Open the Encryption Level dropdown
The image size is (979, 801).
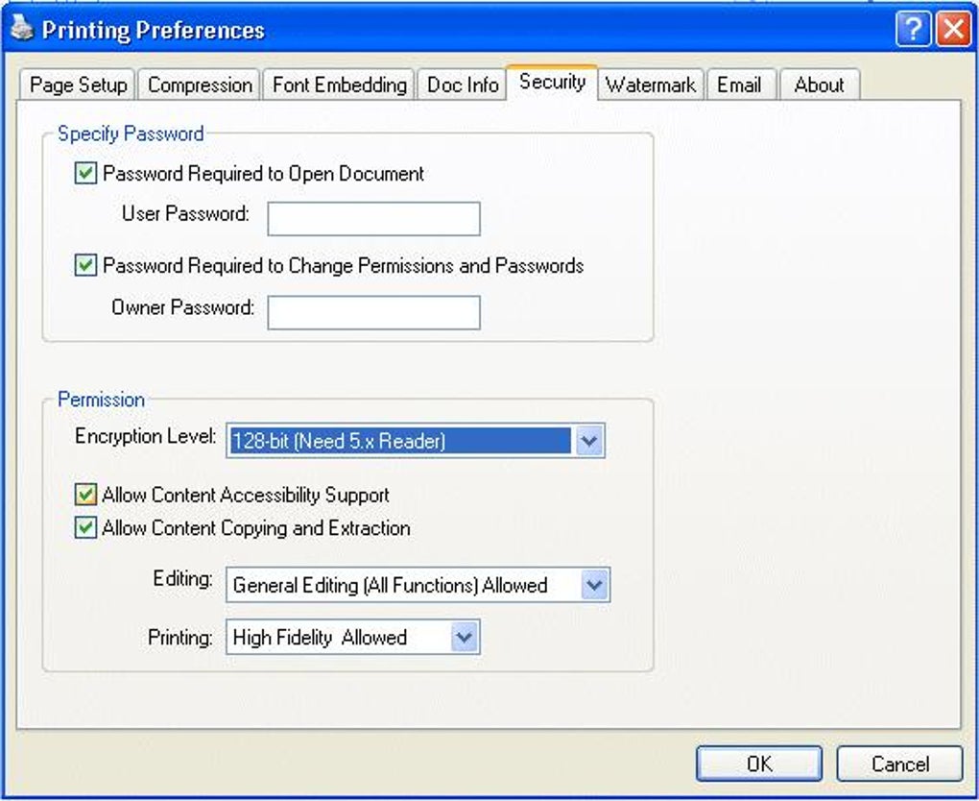pos(589,442)
